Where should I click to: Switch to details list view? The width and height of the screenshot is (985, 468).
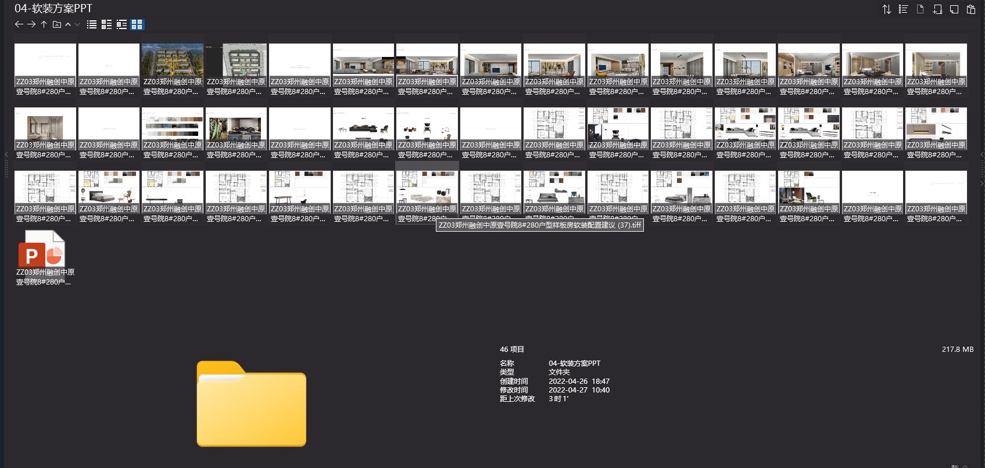106,24
